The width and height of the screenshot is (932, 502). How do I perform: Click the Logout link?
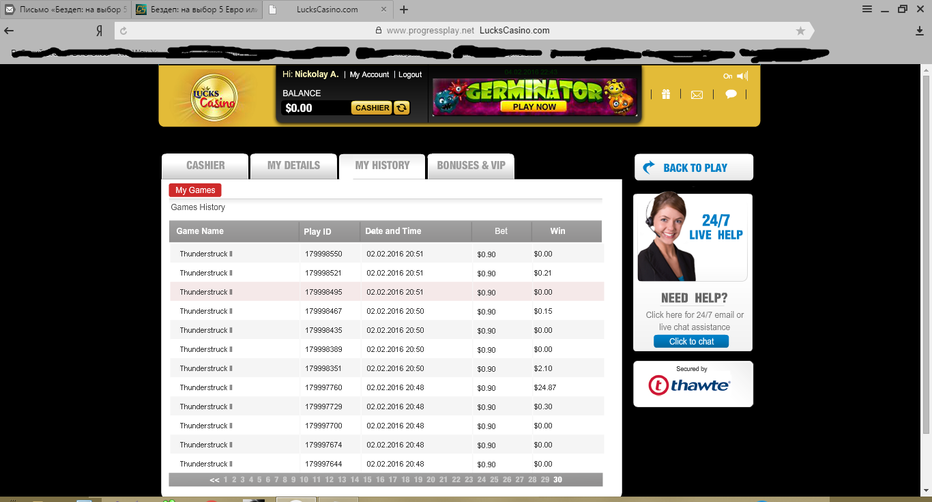click(410, 74)
